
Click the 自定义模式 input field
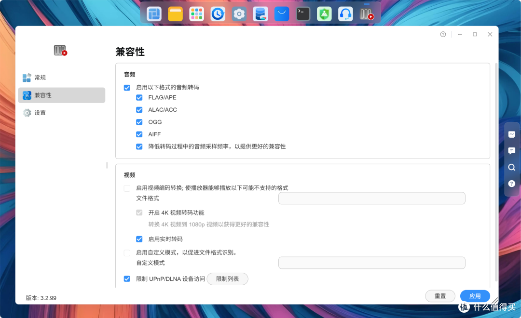pos(371,263)
